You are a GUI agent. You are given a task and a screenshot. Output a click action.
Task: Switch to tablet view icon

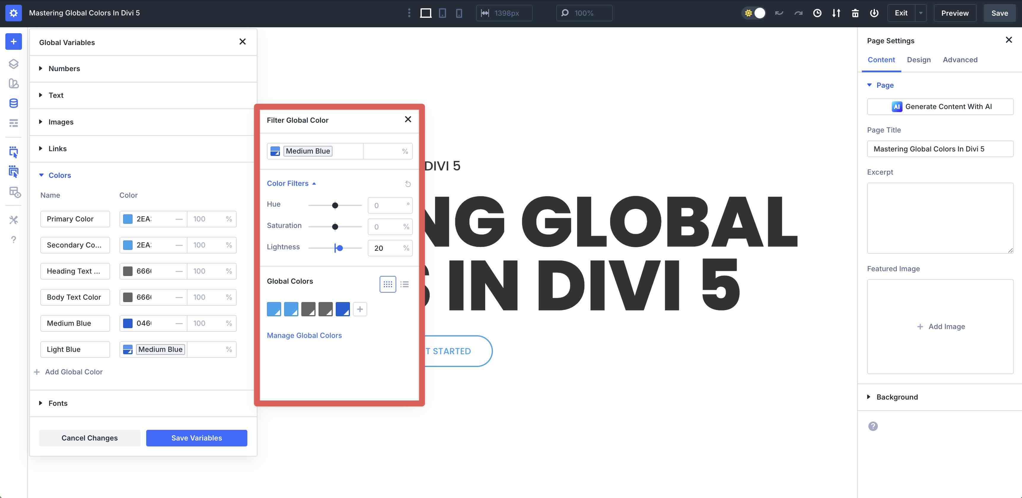pyautogui.click(x=442, y=13)
